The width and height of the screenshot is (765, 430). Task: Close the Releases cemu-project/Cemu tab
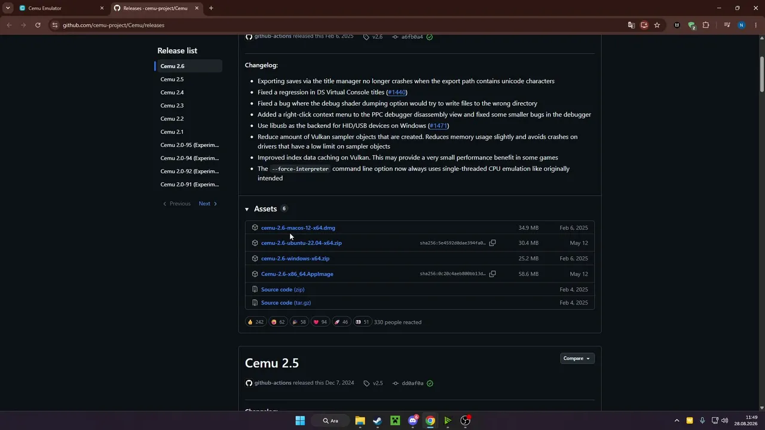(196, 8)
